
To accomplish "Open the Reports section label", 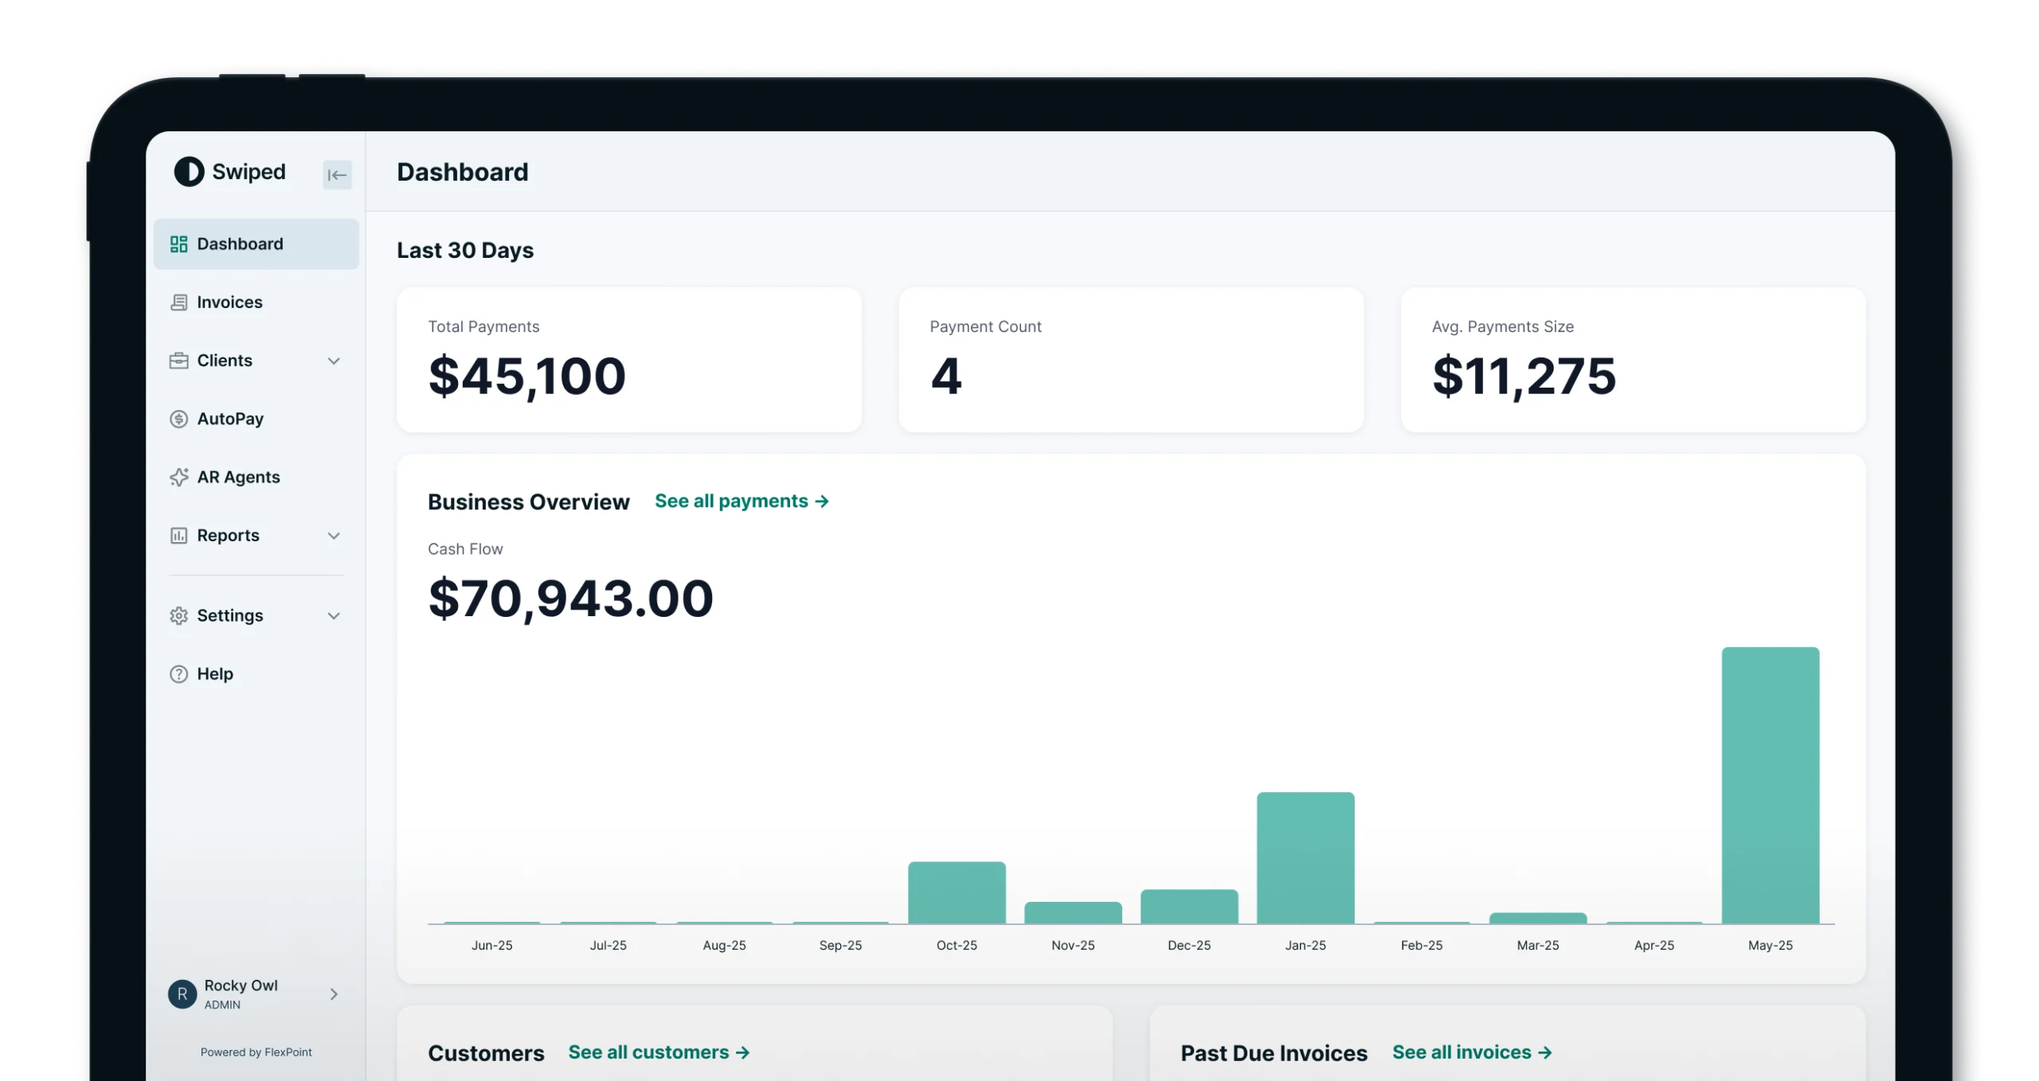I will click(x=228, y=535).
